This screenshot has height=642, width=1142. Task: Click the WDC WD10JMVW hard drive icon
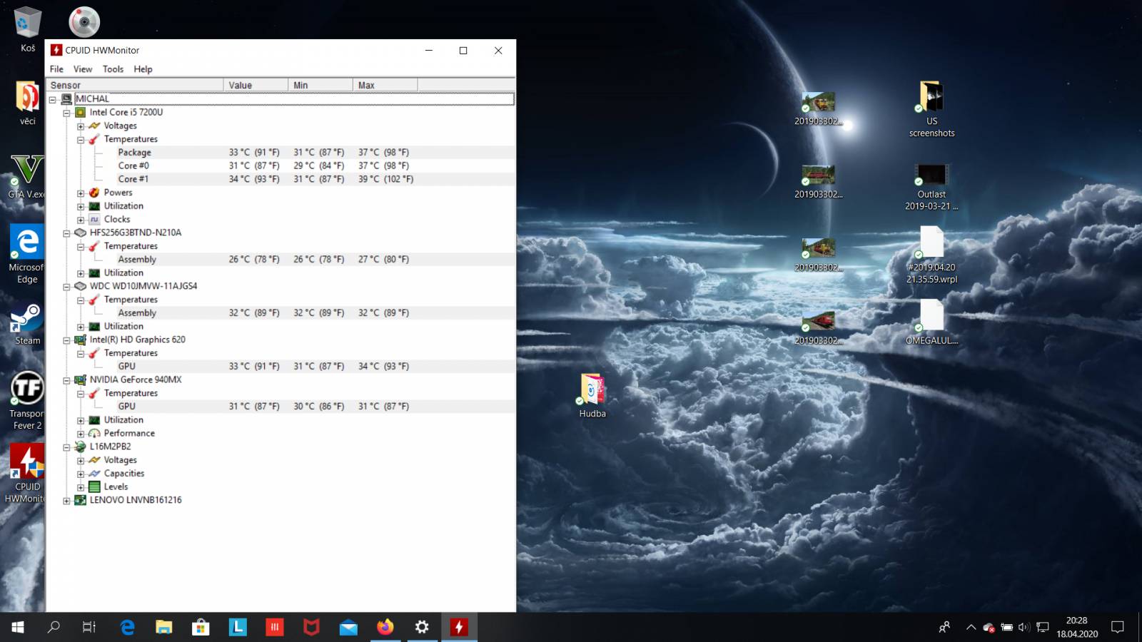(x=81, y=286)
